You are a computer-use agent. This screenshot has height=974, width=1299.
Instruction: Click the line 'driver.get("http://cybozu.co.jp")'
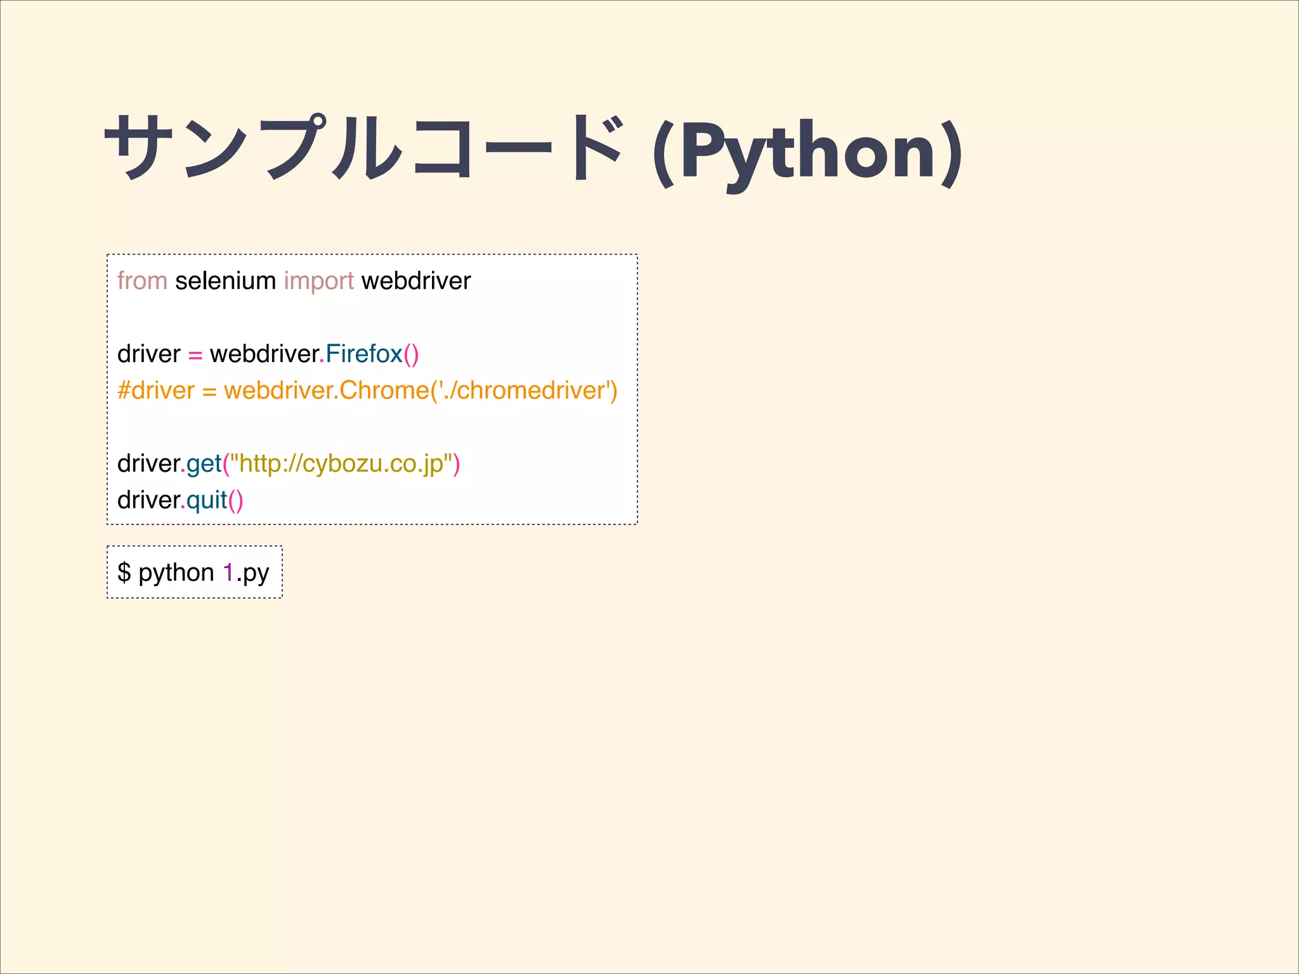pyautogui.click(x=289, y=464)
